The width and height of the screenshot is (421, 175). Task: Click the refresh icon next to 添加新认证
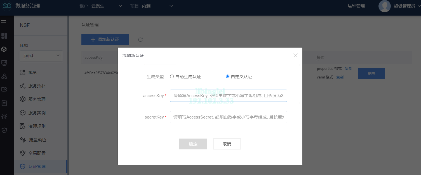(x=140, y=40)
